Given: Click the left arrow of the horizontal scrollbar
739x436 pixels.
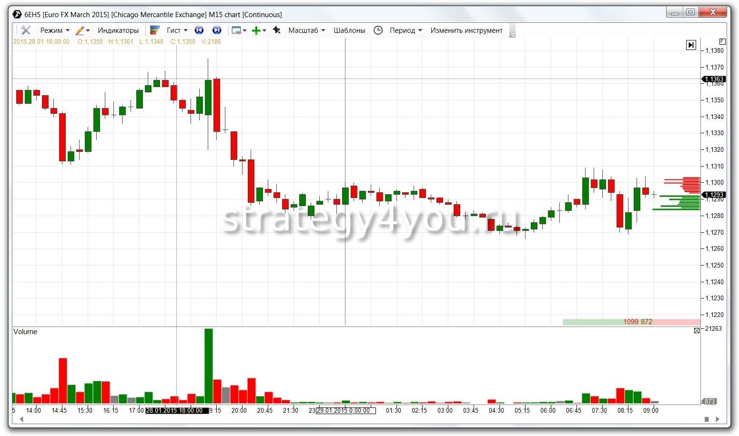Looking at the screenshot, I should (x=21, y=419).
